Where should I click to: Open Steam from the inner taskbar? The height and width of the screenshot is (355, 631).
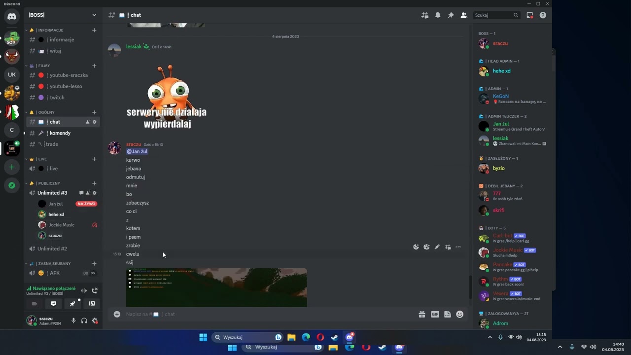tap(335, 337)
